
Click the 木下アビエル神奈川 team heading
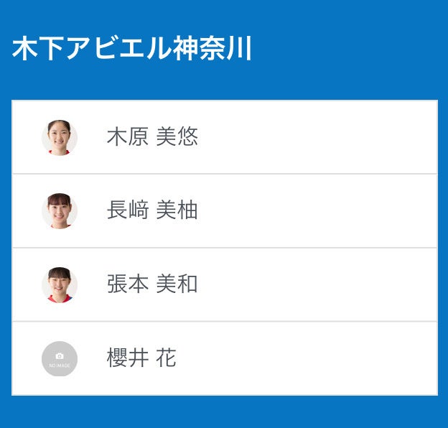[132, 49]
